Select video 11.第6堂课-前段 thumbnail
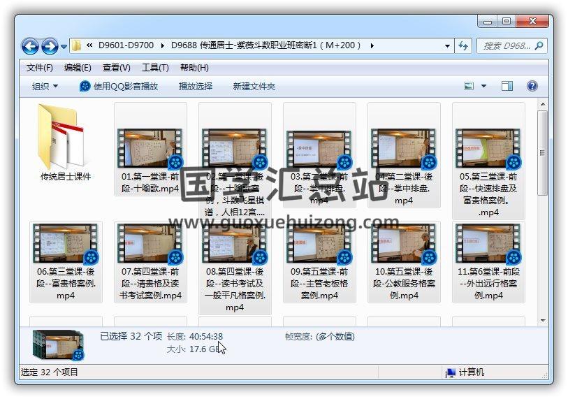568x399 pixels. (x=488, y=244)
